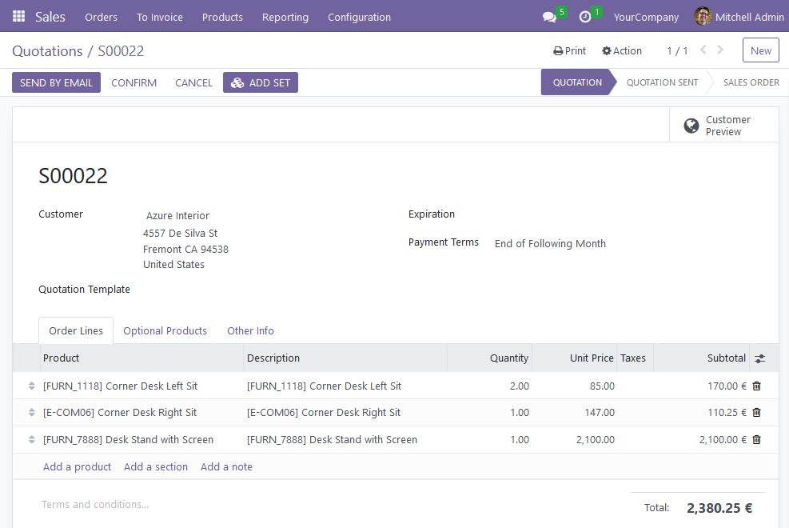The height and width of the screenshot is (528, 789).
Task: Open the apps grid menu icon
Action: coord(18,17)
